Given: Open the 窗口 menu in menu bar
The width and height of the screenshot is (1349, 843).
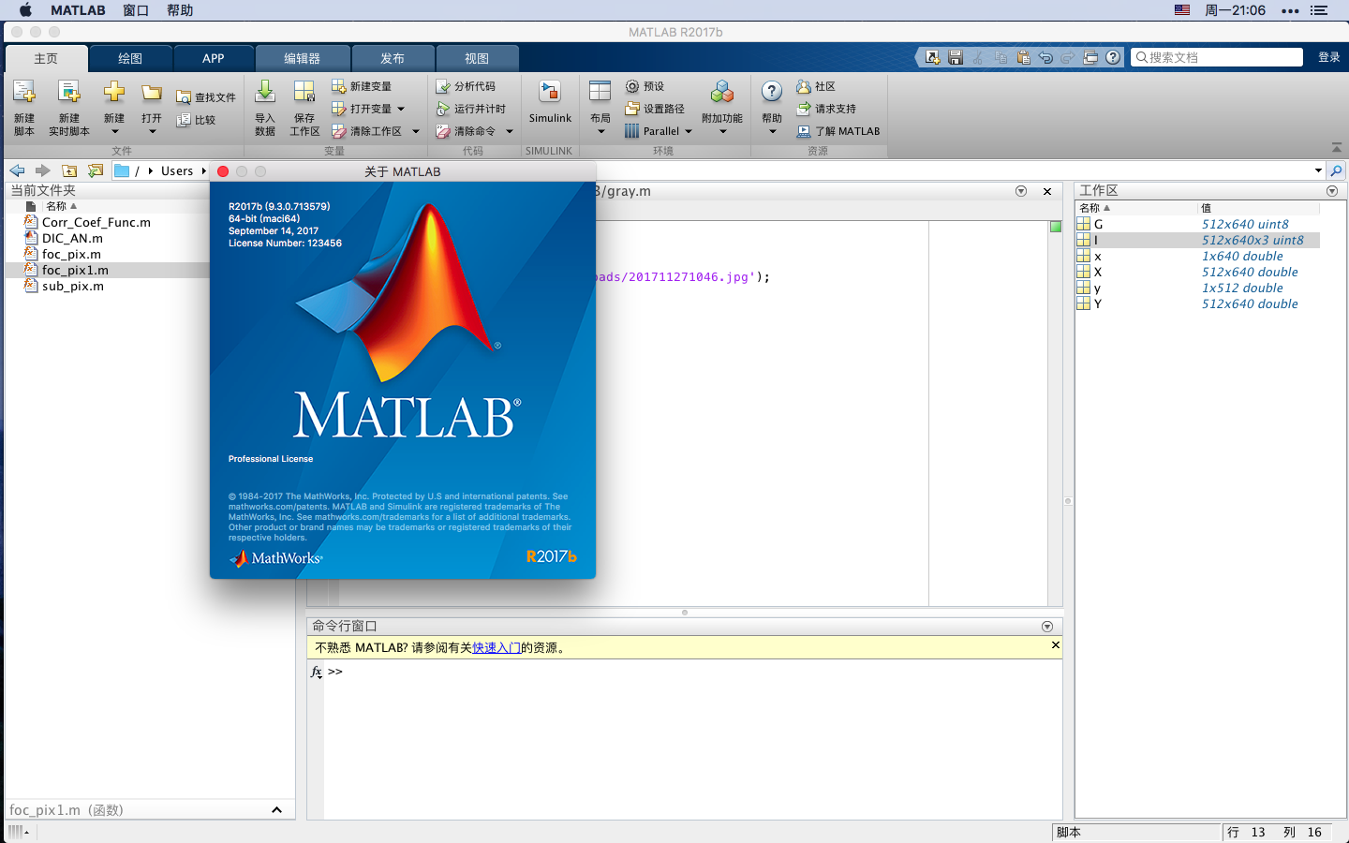Looking at the screenshot, I should [136, 10].
